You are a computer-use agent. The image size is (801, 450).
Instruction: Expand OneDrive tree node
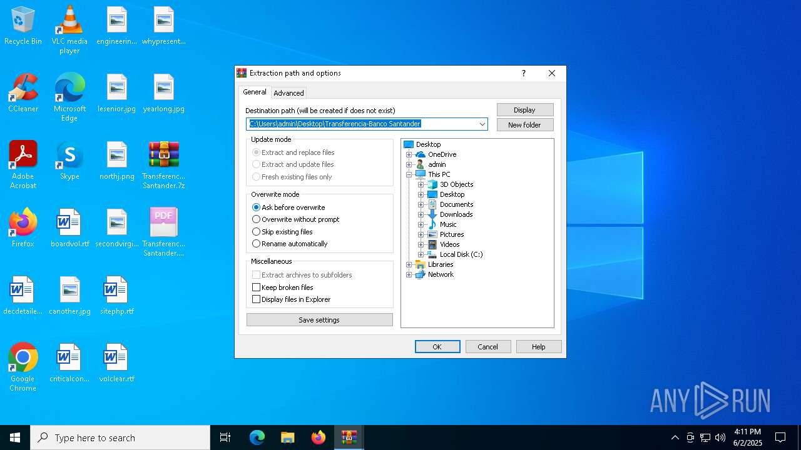click(x=409, y=154)
